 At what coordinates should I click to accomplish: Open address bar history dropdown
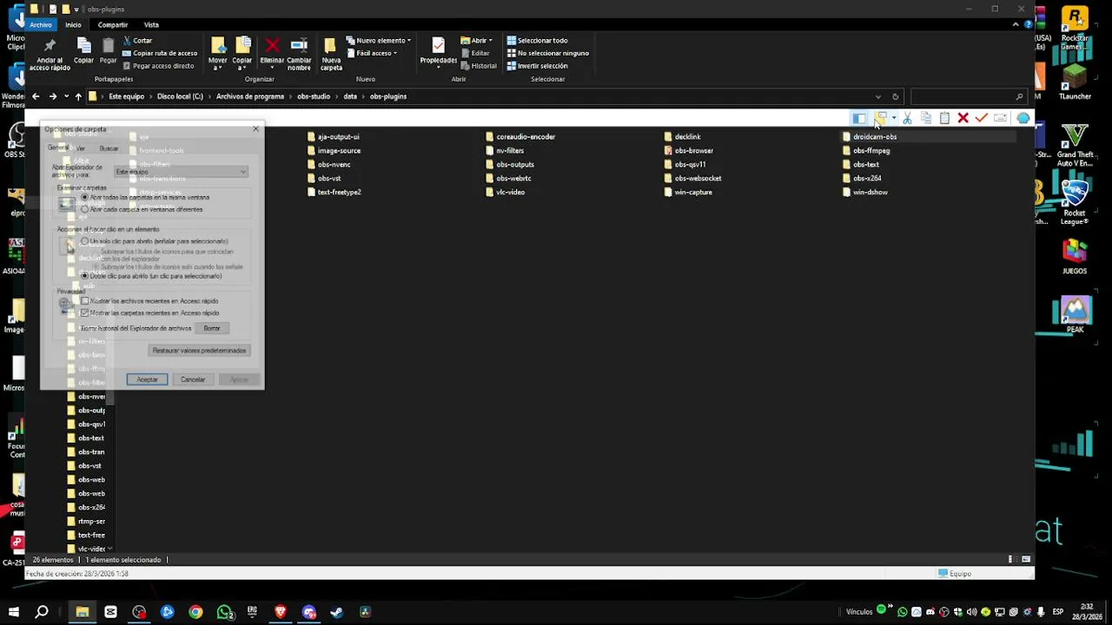tap(878, 96)
